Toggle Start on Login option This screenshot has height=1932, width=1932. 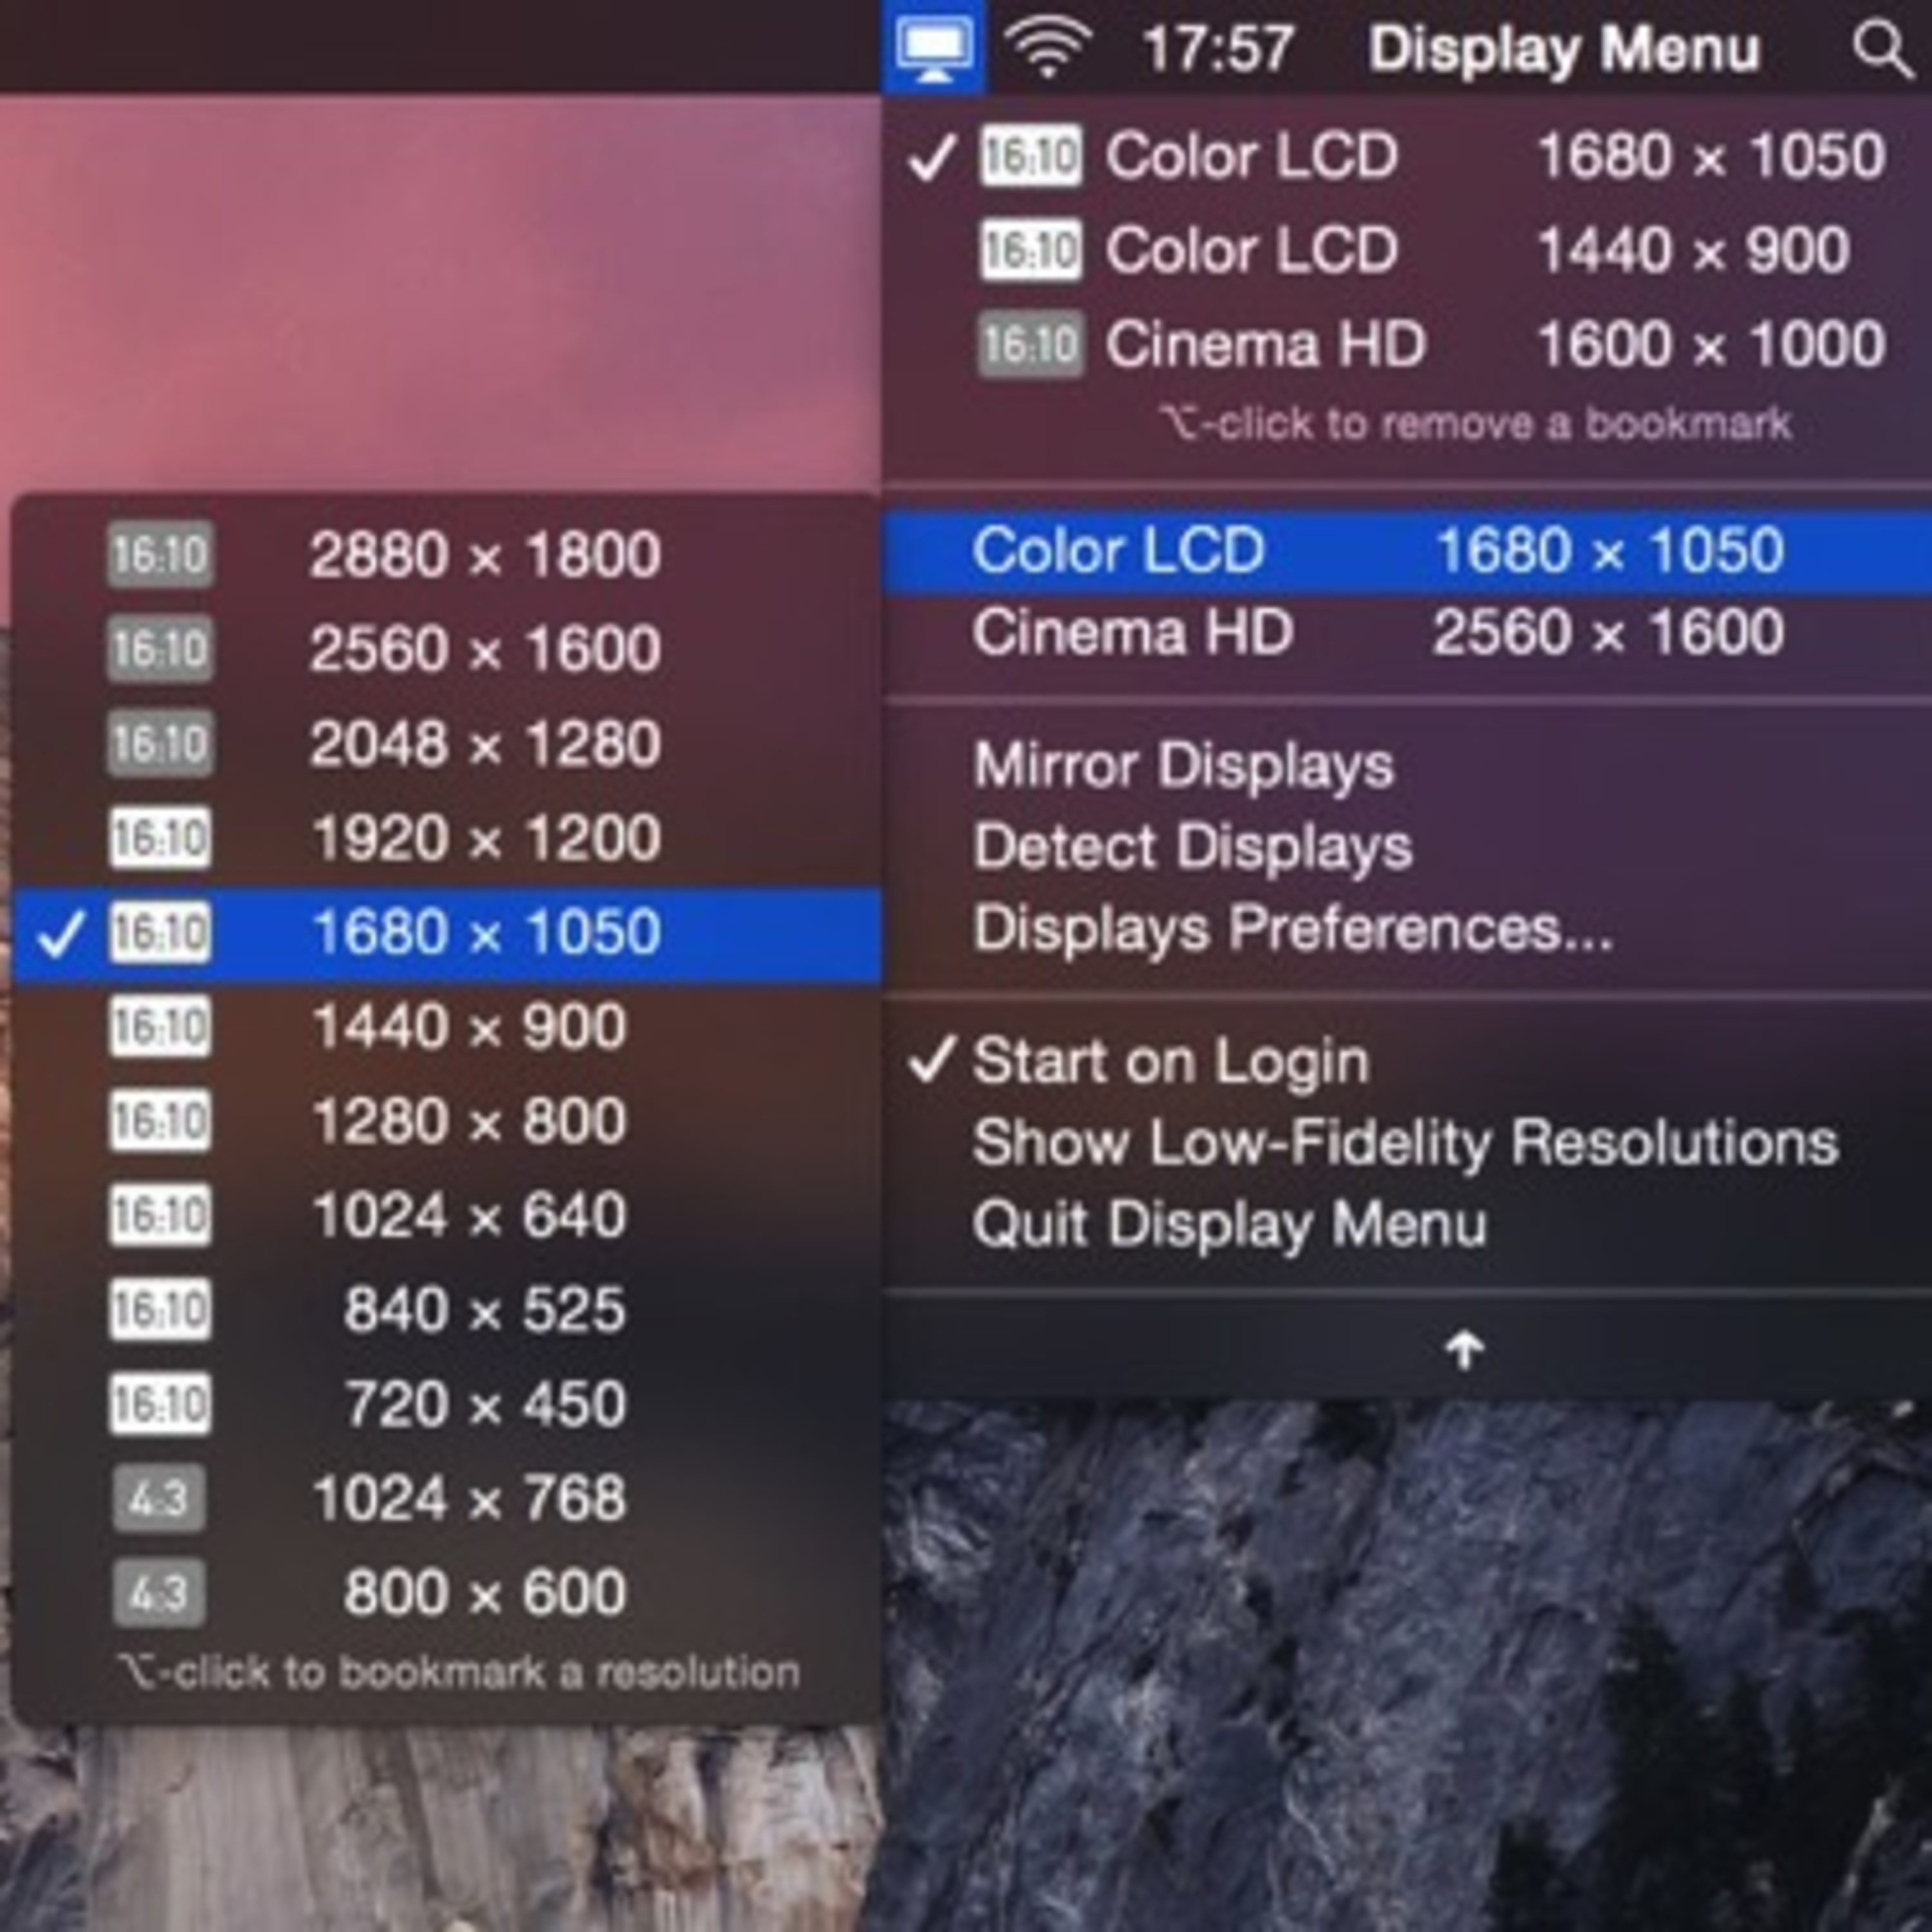[x=1170, y=1061]
